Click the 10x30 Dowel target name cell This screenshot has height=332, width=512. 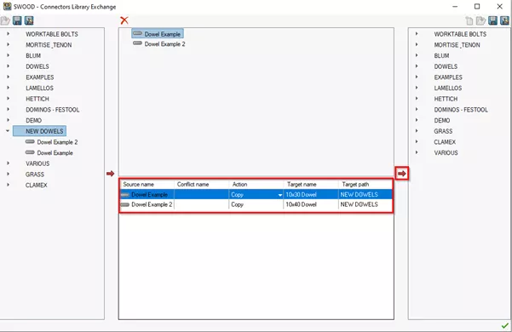311,195
